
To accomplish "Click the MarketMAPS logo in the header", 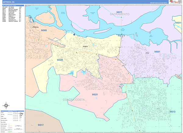I will tap(174, 2).
